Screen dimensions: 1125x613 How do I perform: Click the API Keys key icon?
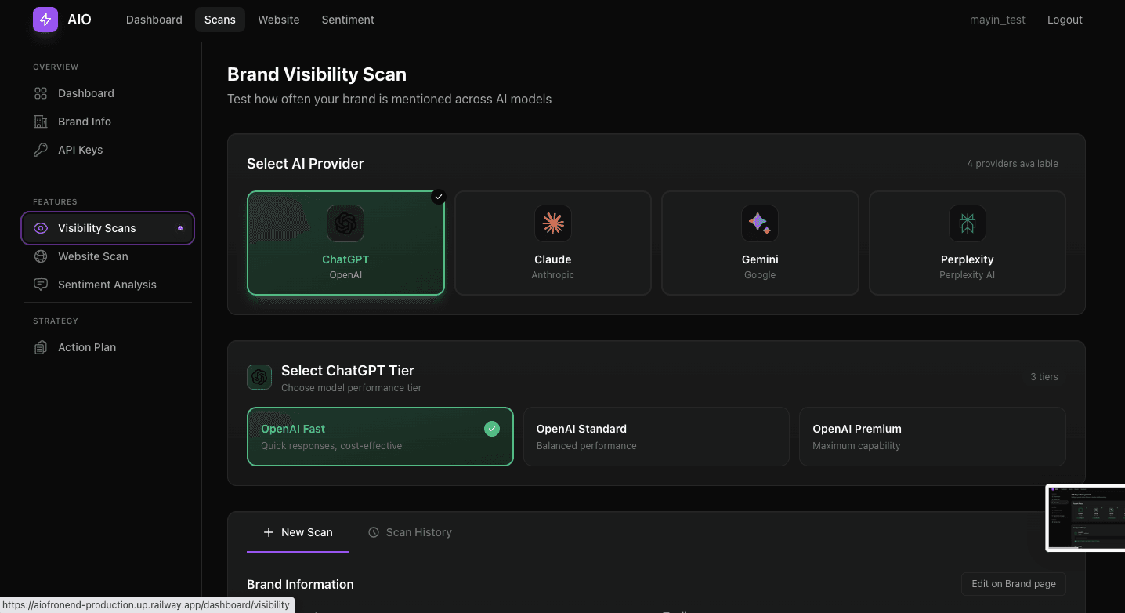[x=41, y=150]
